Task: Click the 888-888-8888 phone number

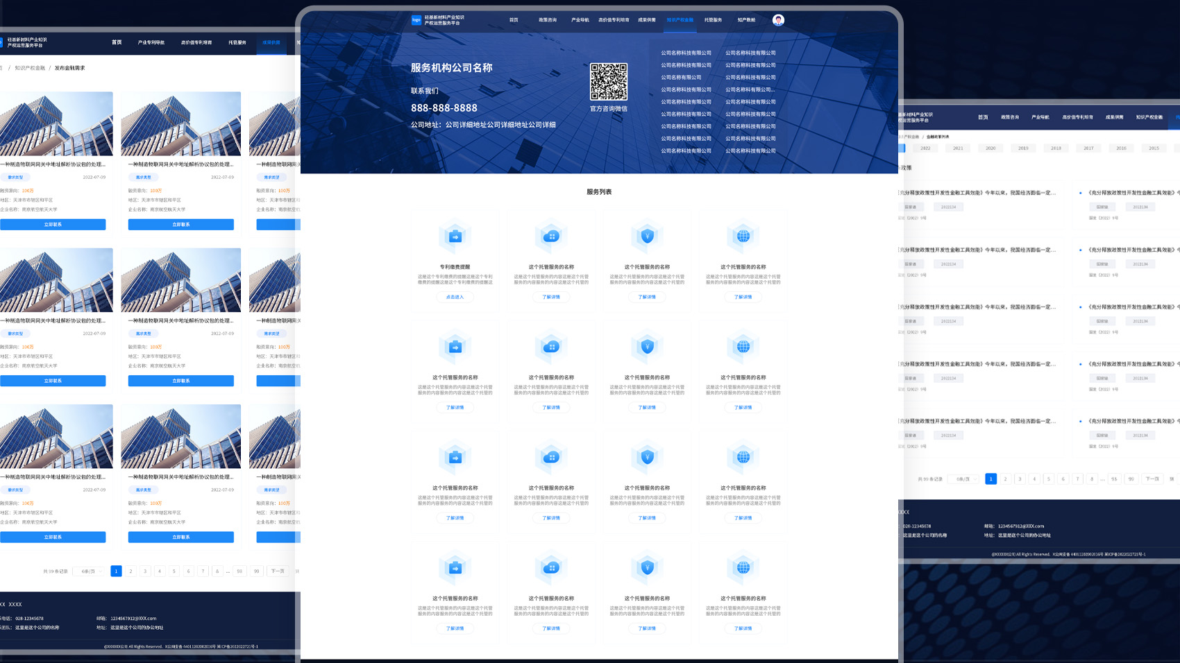Action: coord(444,108)
